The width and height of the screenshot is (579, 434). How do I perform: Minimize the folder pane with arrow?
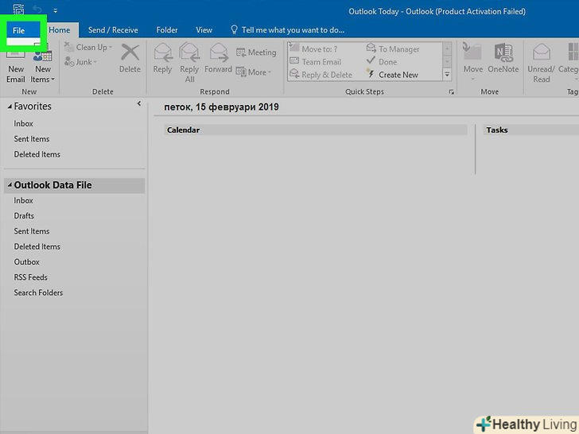(139, 104)
